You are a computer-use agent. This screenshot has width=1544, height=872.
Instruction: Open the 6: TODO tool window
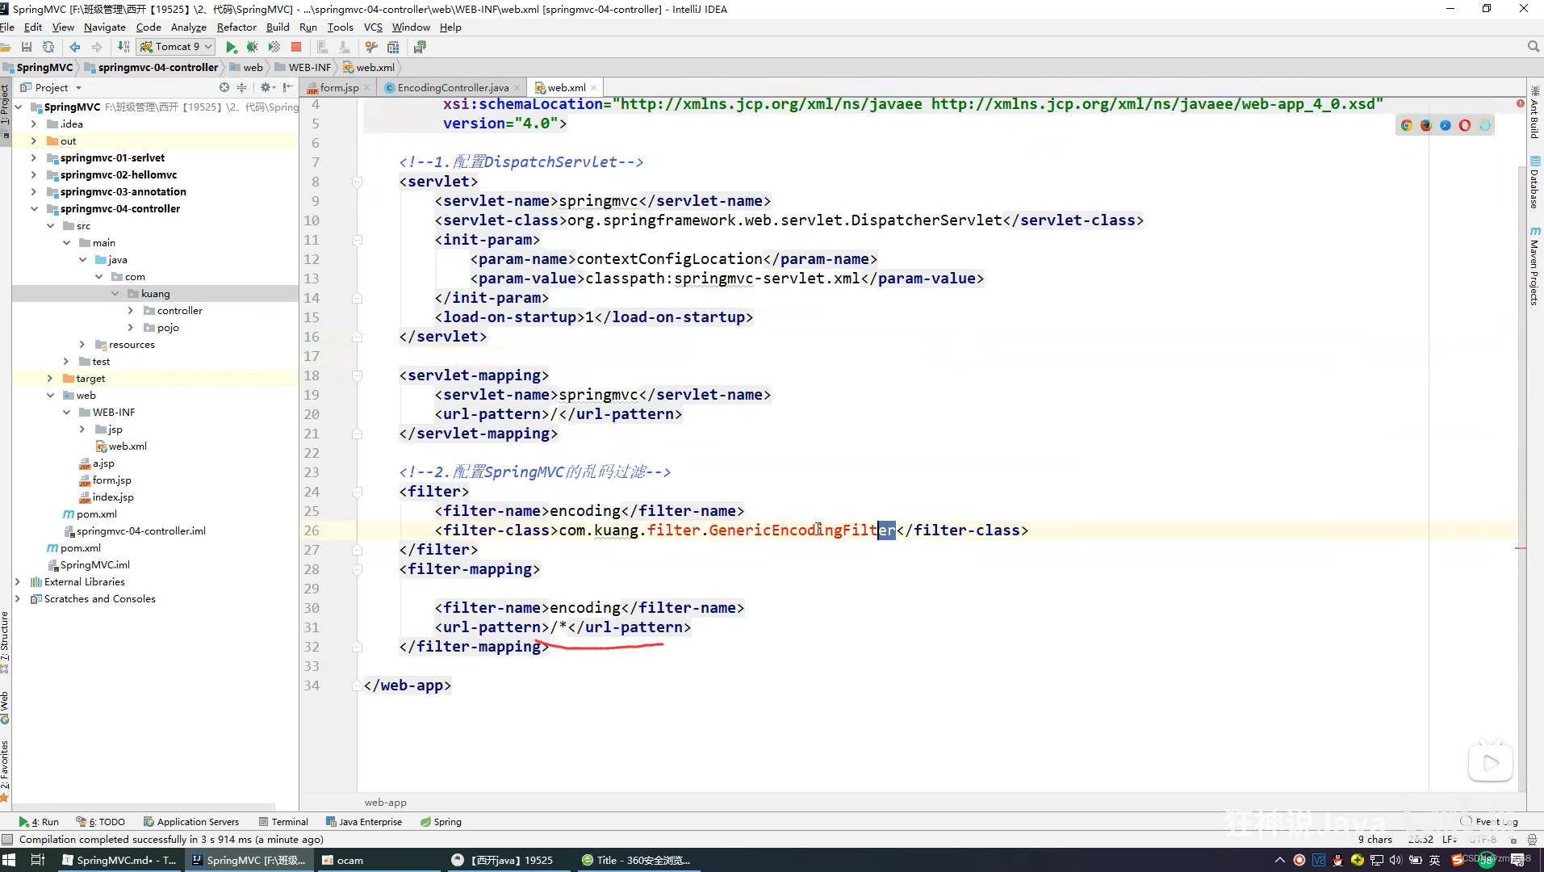pyautogui.click(x=101, y=822)
